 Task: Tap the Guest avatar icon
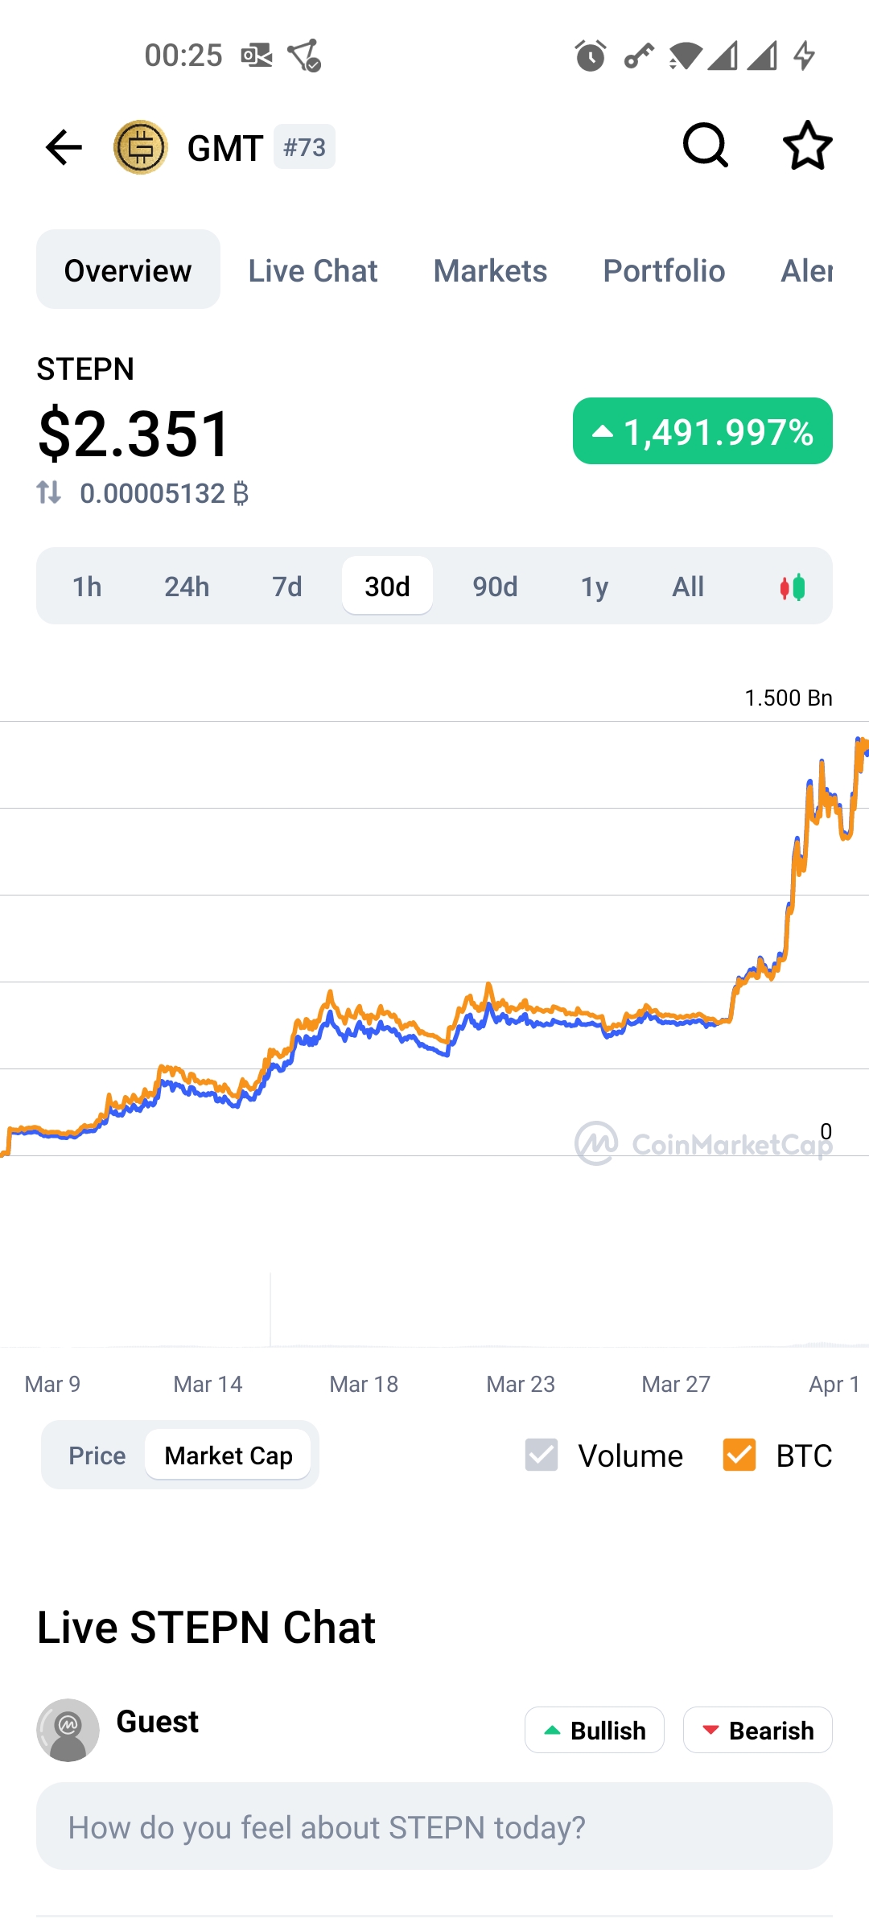coord(68,1730)
